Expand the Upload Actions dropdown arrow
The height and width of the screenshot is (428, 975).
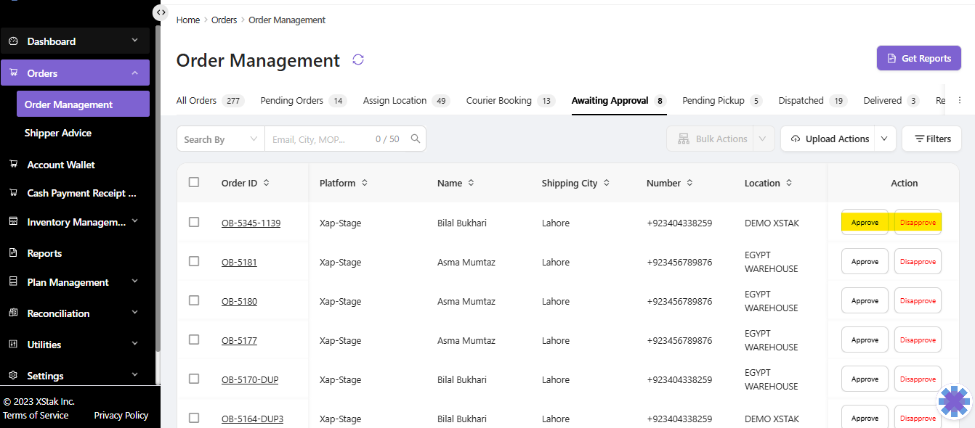point(884,139)
